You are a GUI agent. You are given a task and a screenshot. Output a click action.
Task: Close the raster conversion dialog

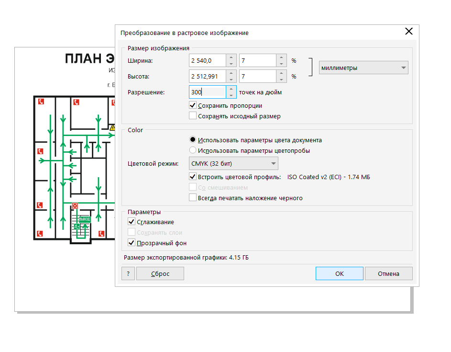(409, 32)
